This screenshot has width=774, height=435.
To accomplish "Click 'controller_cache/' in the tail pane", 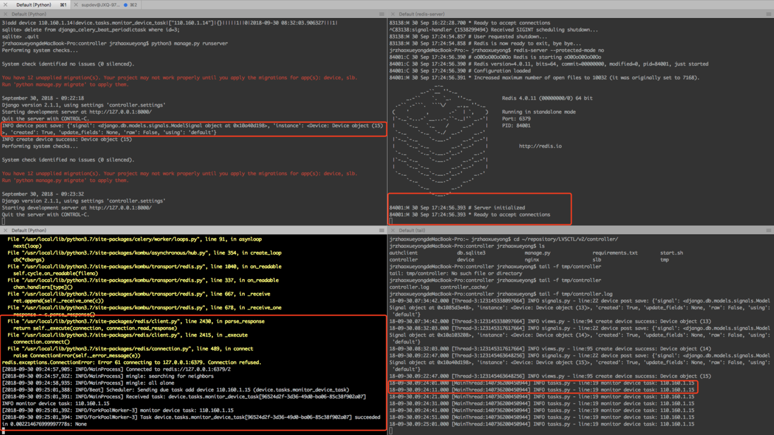I will coord(464,287).
